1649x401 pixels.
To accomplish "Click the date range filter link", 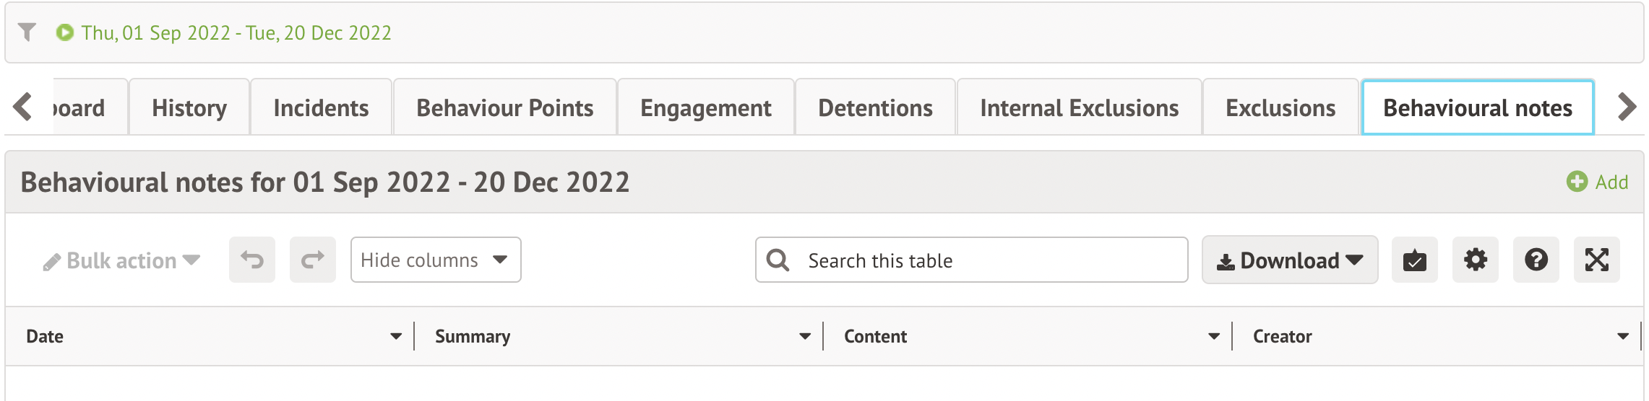I will (x=236, y=32).
